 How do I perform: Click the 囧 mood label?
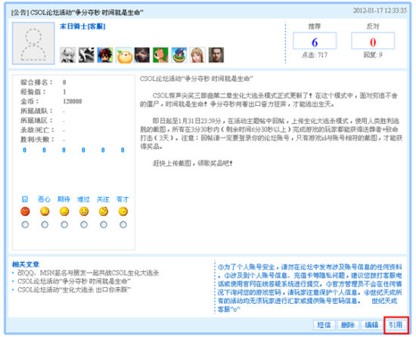coord(25,199)
